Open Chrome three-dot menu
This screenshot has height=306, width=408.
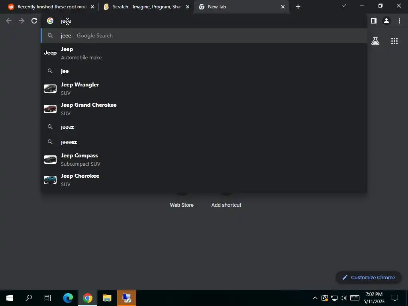[x=399, y=21]
